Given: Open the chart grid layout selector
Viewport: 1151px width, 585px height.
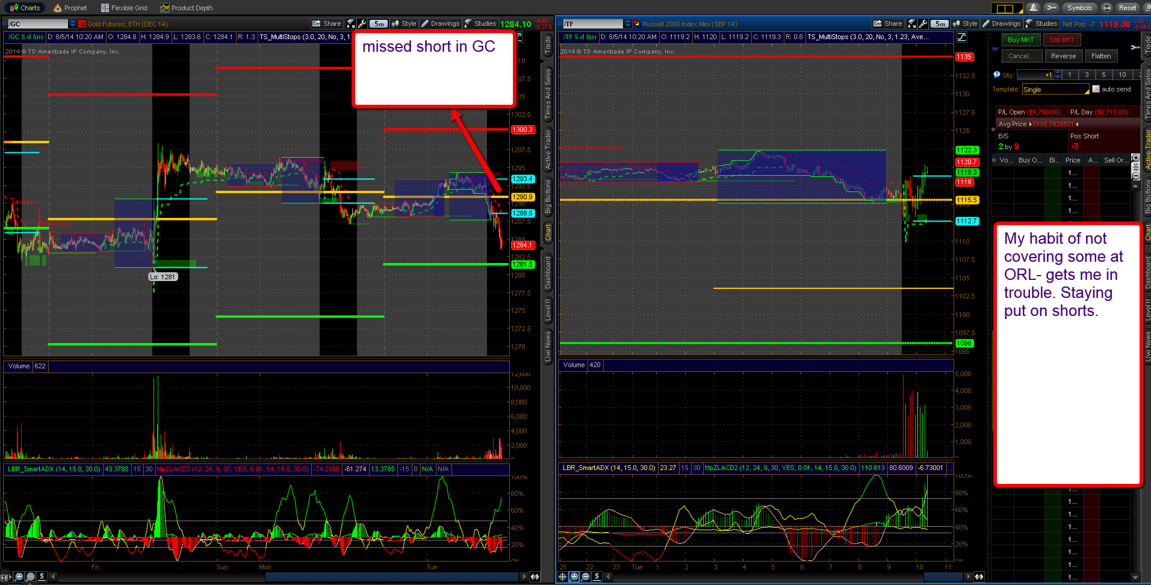Looking at the screenshot, I should 1007,8.
